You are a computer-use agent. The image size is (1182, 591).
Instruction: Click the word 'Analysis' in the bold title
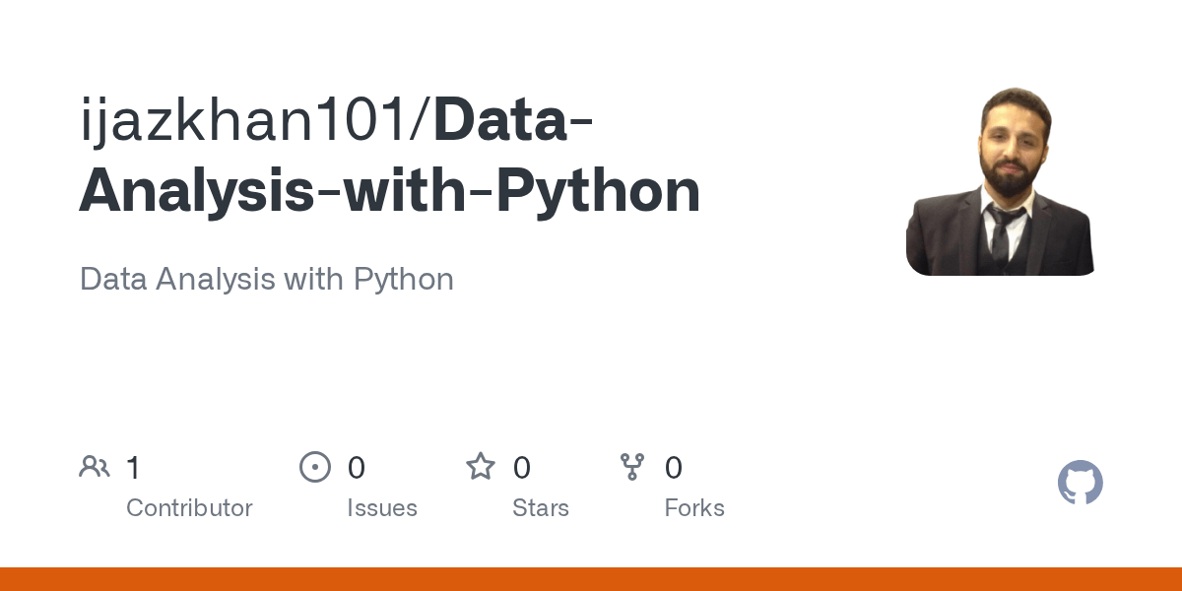(x=193, y=191)
